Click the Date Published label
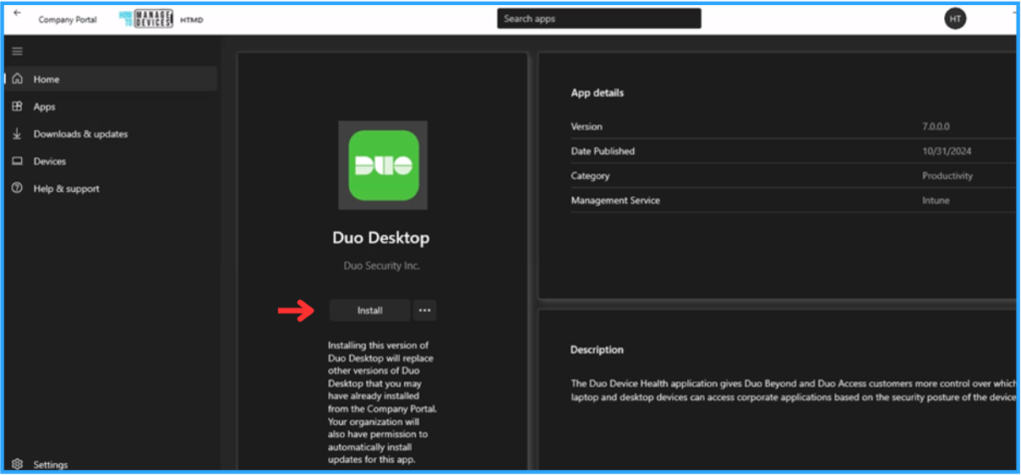Viewport: 1021px width, 475px height. (602, 151)
